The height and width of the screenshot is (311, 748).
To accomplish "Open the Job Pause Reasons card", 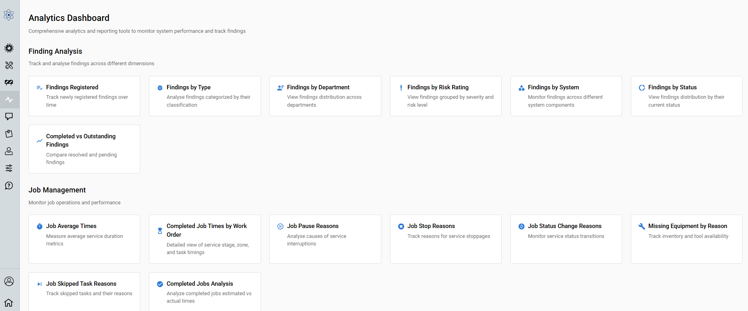I will [x=325, y=239].
